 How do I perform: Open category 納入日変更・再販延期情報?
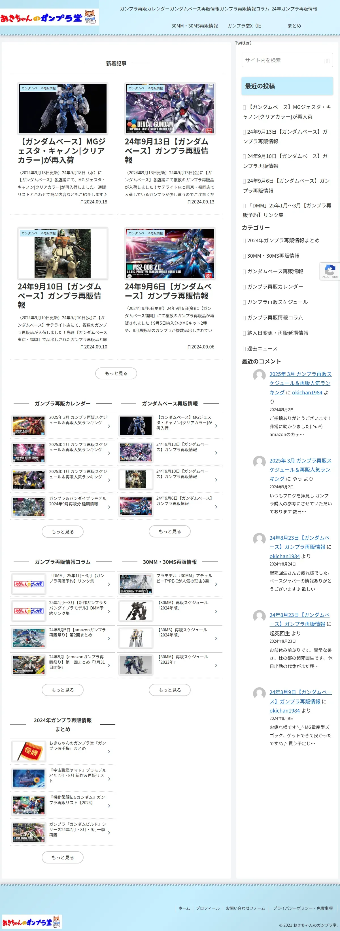tap(278, 333)
